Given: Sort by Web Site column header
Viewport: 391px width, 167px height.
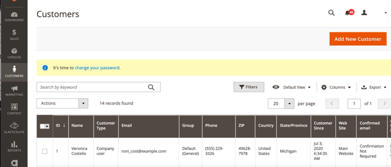Looking at the screenshot, I should click(346, 126).
